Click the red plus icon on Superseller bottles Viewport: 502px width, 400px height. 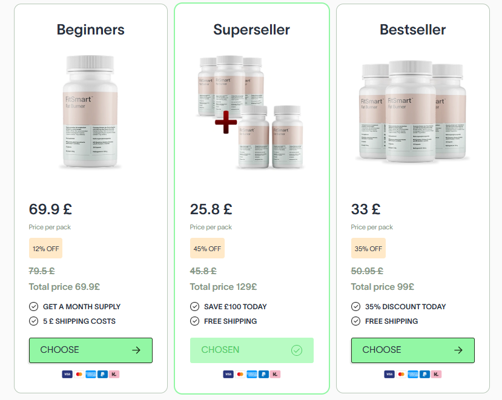pyautogui.click(x=226, y=122)
